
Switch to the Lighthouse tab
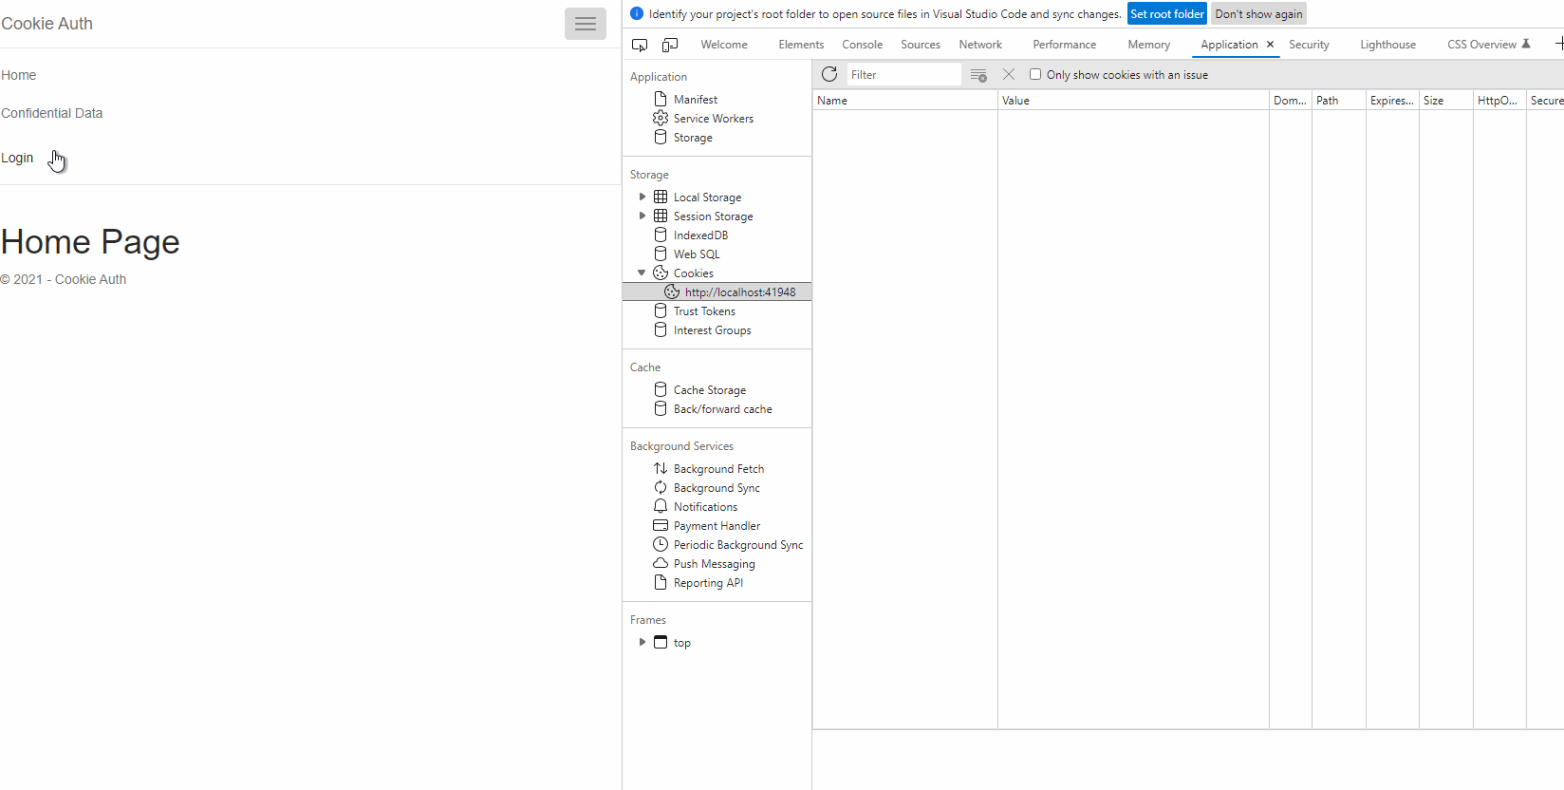point(1387,45)
